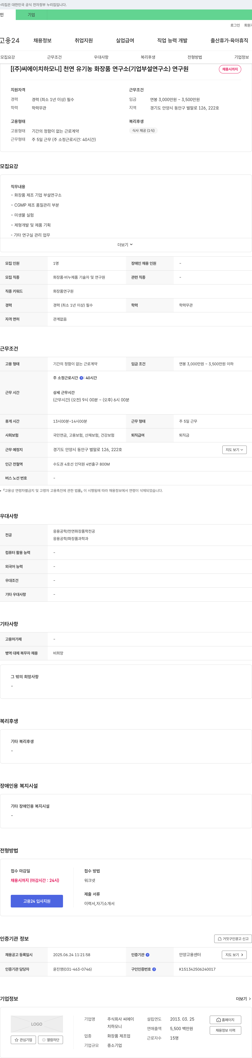Click the 식사 제공 (1식) welfare tag
Viewport: 252px width, 1058px height.
[x=143, y=131]
